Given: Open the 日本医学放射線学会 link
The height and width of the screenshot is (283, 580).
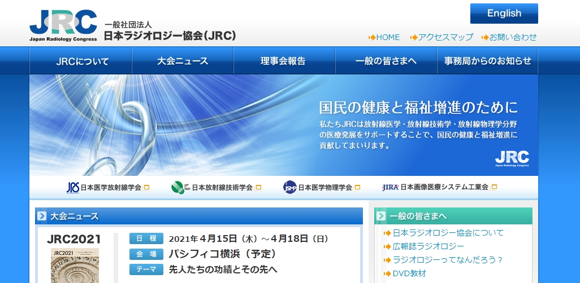Looking at the screenshot, I should pos(111,187).
